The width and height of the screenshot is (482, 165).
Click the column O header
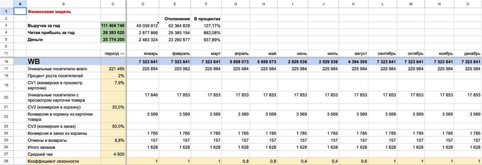(x=468, y=4)
